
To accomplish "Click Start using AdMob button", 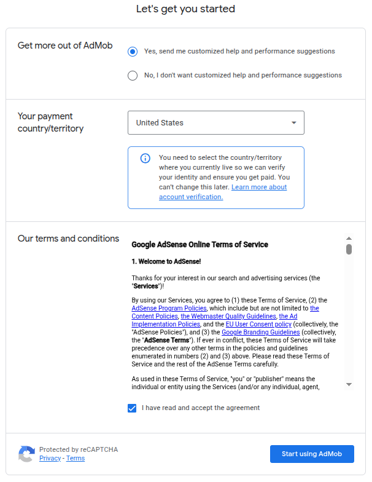I will coord(312,454).
